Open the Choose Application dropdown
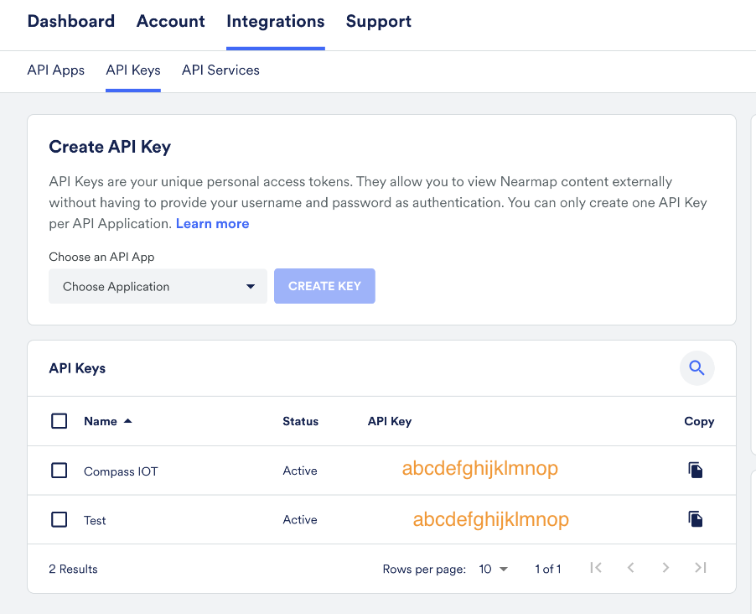 point(158,287)
